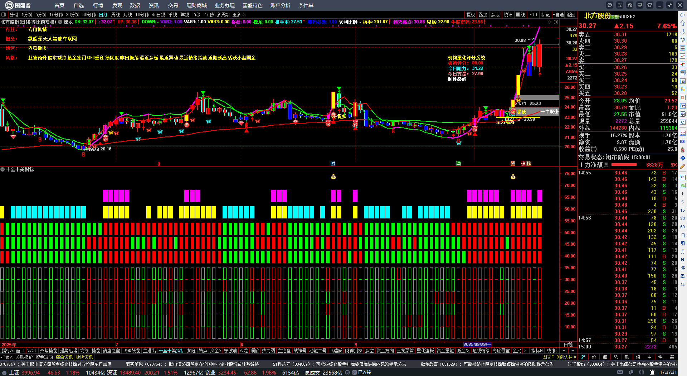Switch to the 60分钟 period tab
687x376 pixels.
click(x=89, y=15)
